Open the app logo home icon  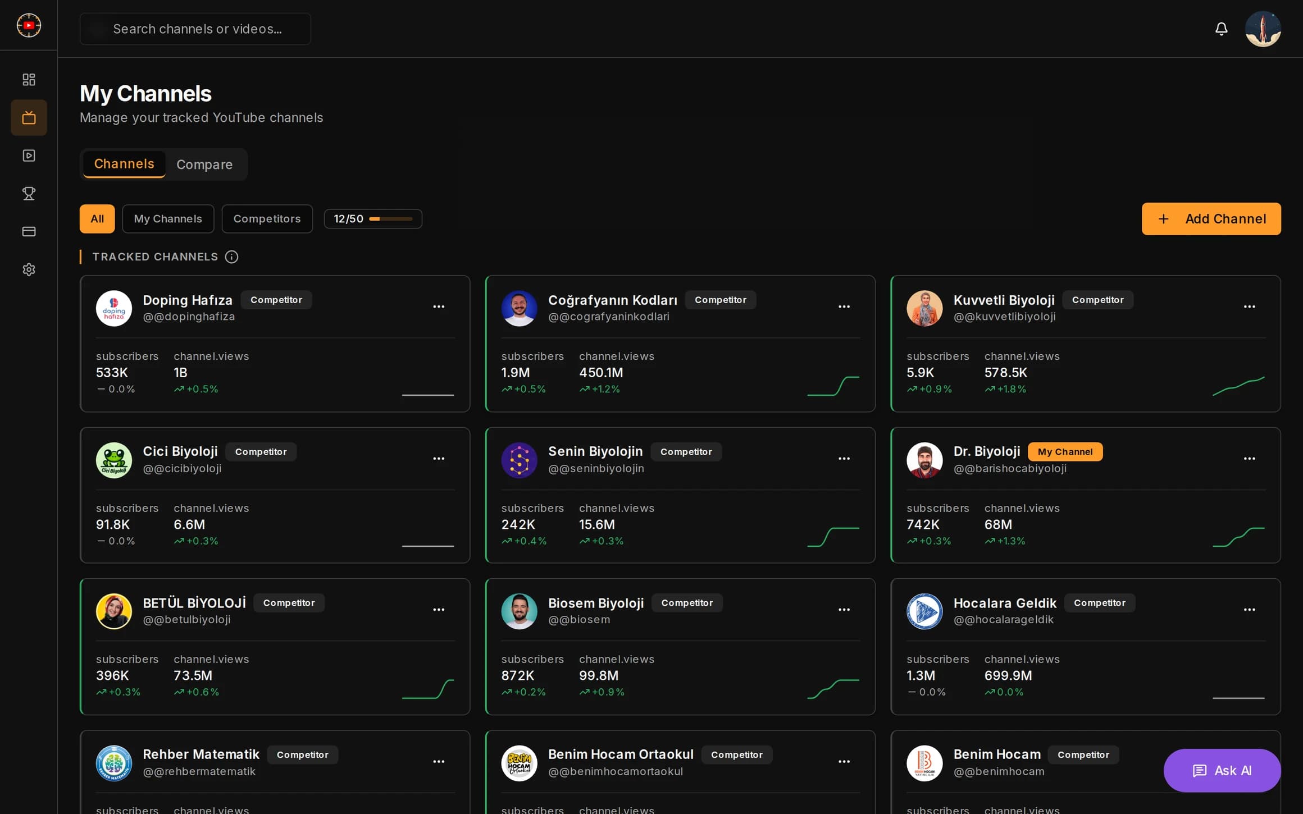(29, 25)
